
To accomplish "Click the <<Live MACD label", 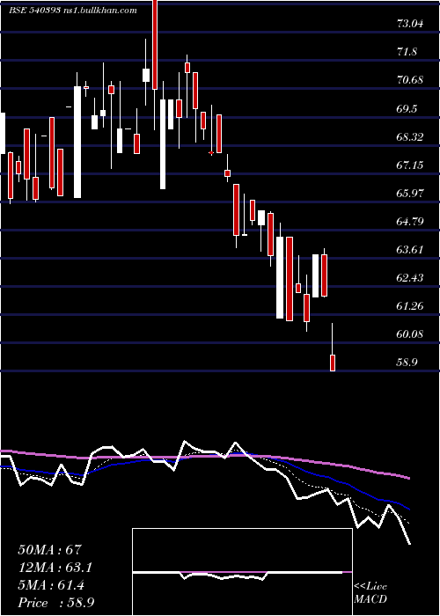I will 370,593.
